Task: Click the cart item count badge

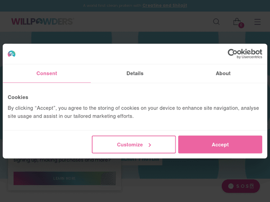Action: [x=241, y=25]
